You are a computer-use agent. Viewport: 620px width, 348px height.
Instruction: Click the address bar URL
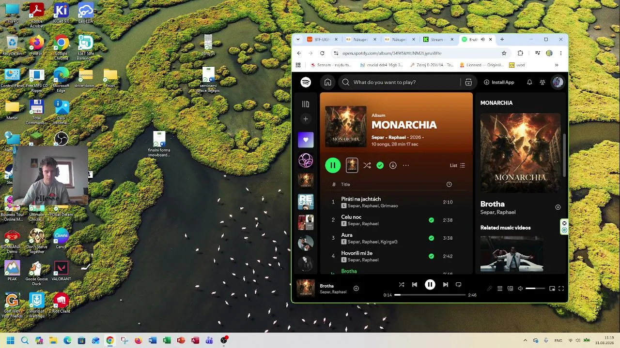pos(392,53)
